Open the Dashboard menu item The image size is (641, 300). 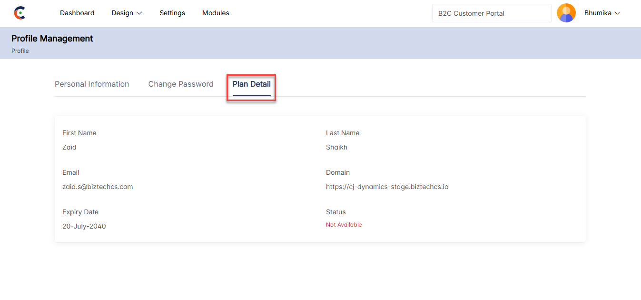[77, 13]
